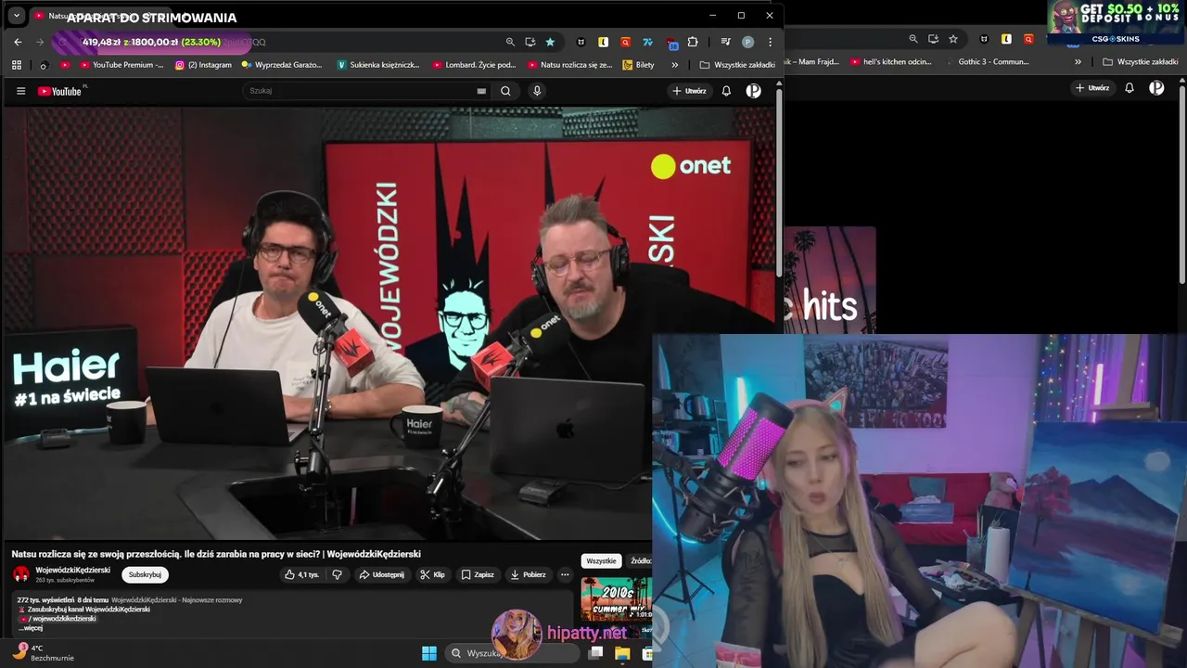Open the YouTube Premium bookmark

pyautogui.click(x=122, y=65)
